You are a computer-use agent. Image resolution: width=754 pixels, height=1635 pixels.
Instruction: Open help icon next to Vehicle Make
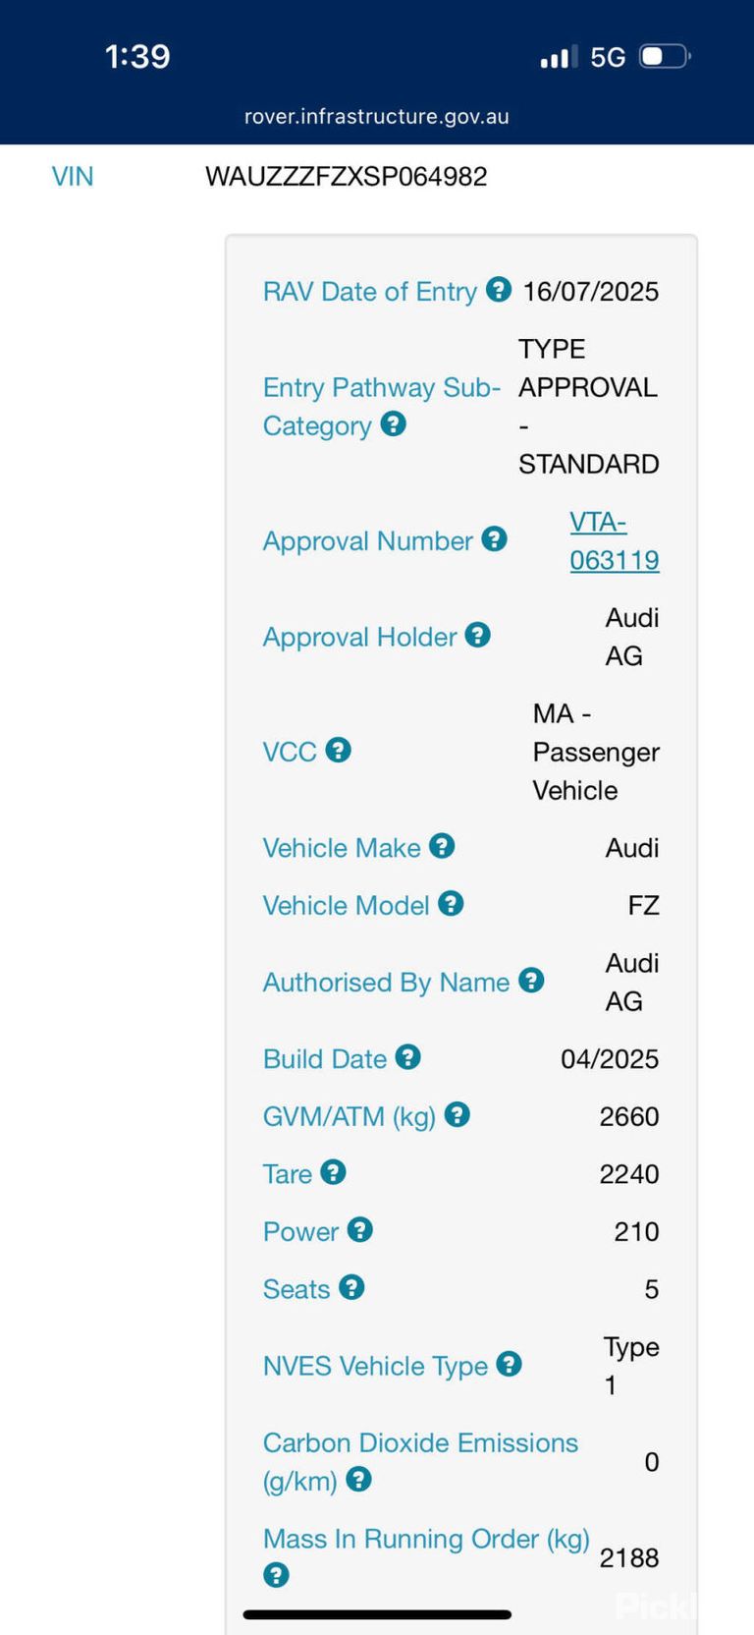[442, 846]
